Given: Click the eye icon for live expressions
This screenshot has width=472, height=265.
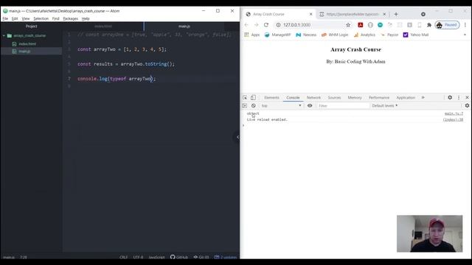Looking at the screenshot, I should coord(310,106).
